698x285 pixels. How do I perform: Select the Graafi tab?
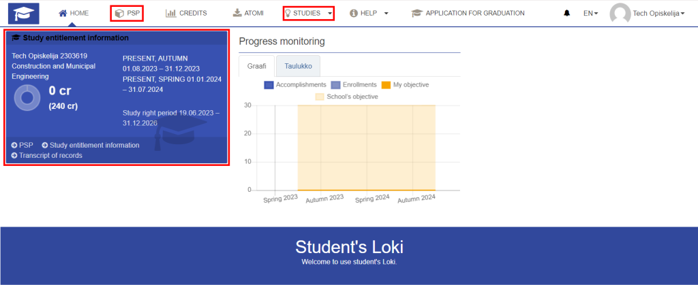point(257,66)
